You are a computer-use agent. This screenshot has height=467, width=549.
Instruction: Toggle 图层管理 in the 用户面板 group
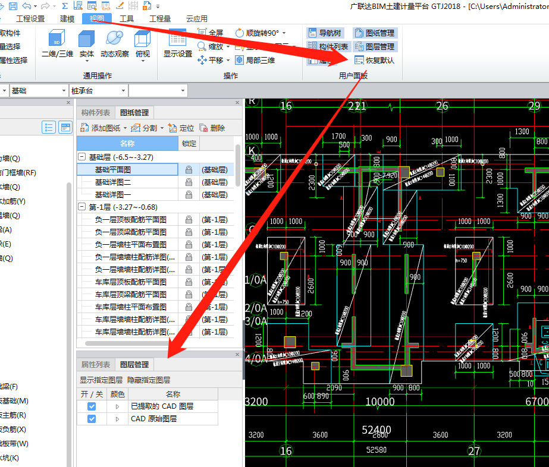(375, 46)
